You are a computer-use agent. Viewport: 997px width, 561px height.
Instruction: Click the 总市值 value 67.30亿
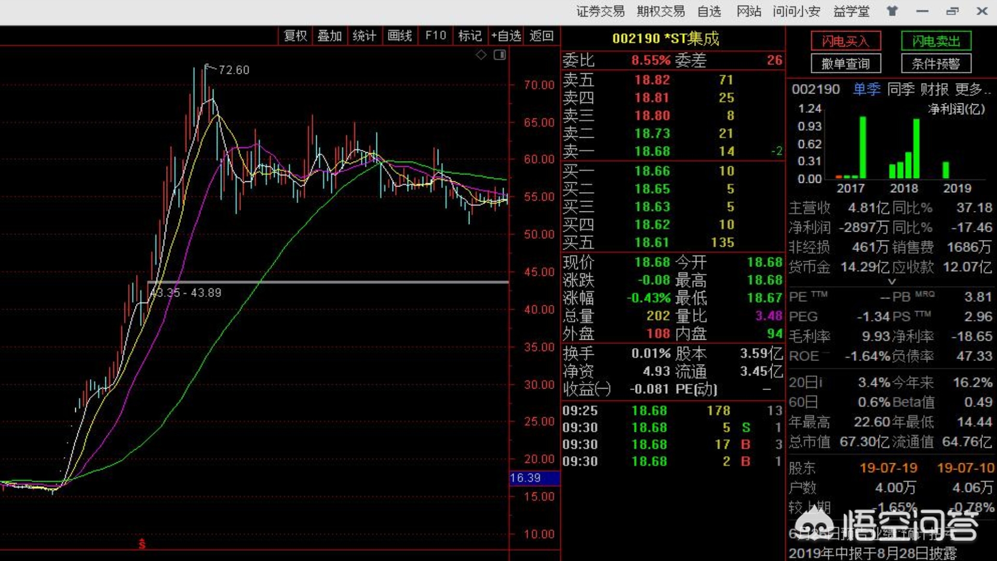(865, 442)
